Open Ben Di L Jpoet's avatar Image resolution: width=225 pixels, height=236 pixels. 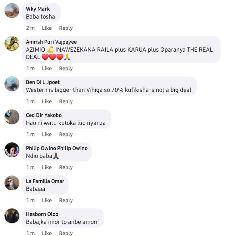tap(12, 84)
